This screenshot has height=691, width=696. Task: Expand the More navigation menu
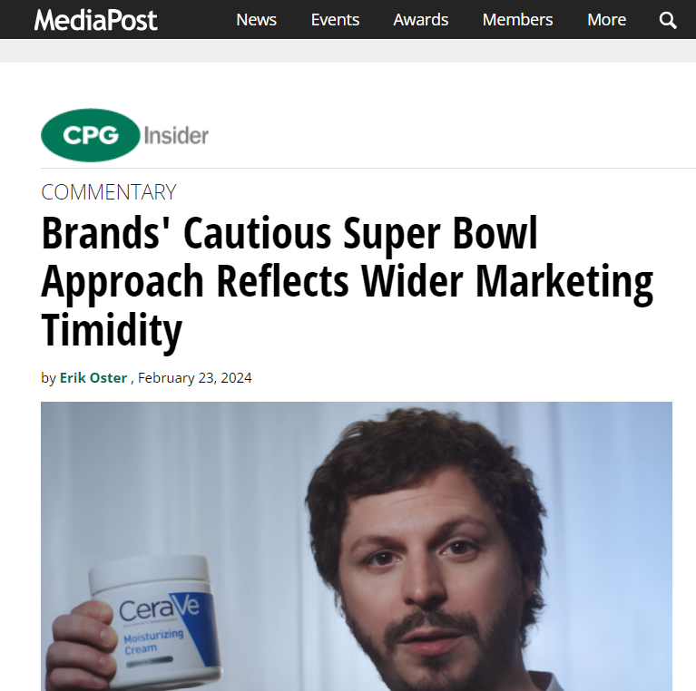(x=606, y=20)
